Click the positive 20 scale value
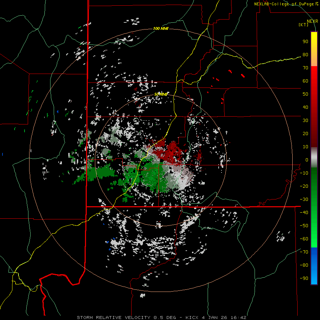The width and height of the screenshot is (320, 320). pyautogui.click(x=305, y=134)
